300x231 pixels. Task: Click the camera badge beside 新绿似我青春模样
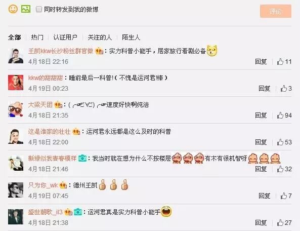(x=82, y=158)
